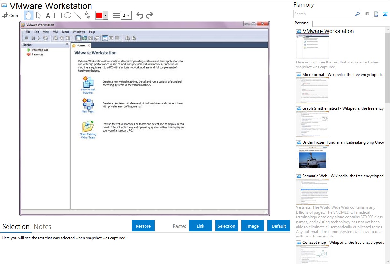390x264 pixels.
Task: Open the line width 4 dropdown
Action: click(x=126, y=15)
